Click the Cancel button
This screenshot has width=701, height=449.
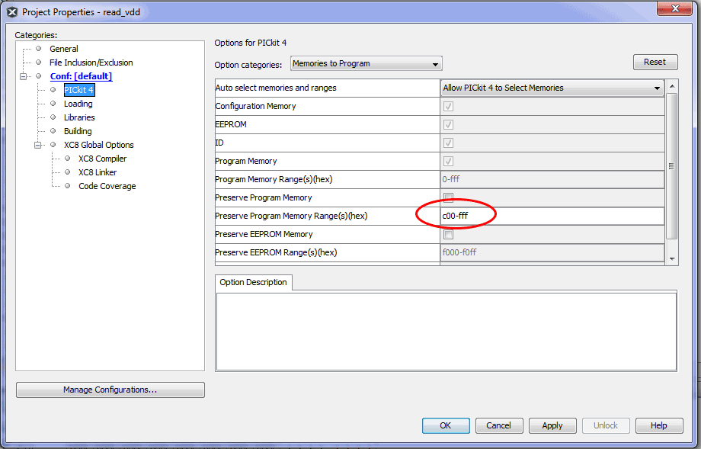pyautogui.click(x=499, y=425)
